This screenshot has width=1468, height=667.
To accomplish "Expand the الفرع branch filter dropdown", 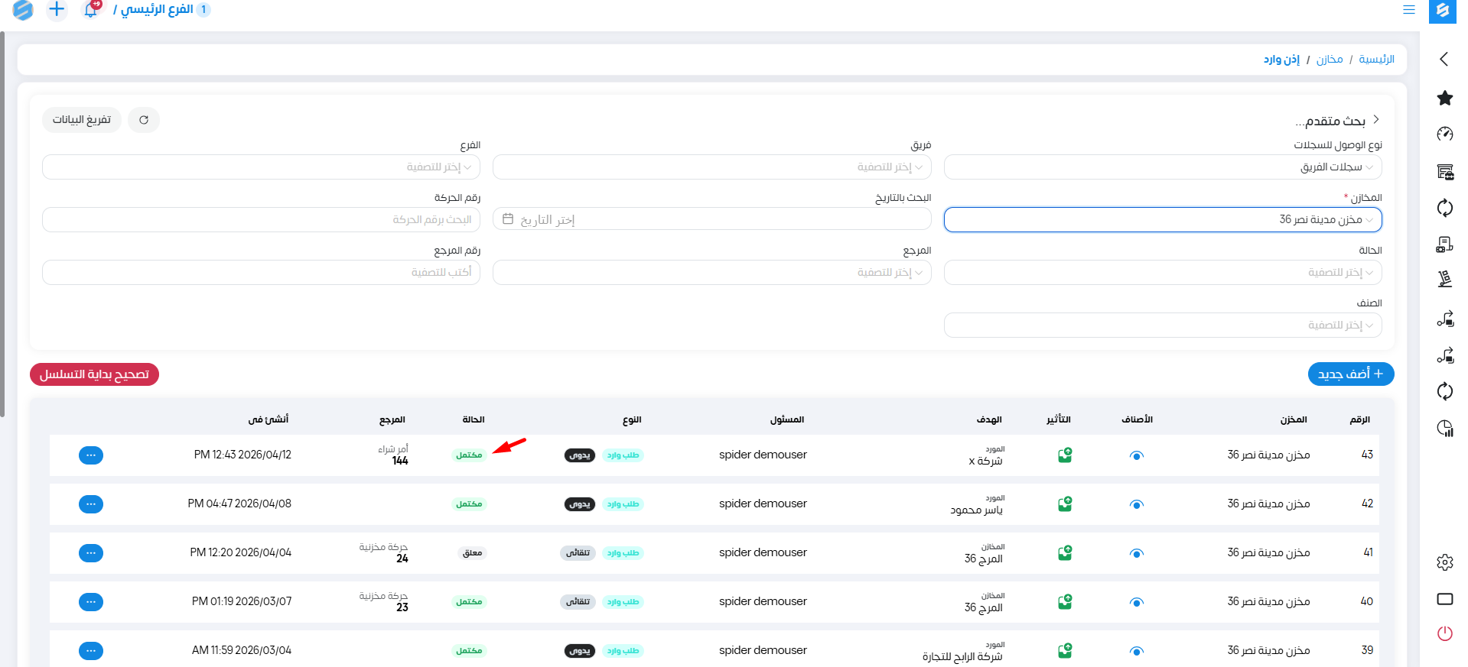I will click(x=261, y=167).
